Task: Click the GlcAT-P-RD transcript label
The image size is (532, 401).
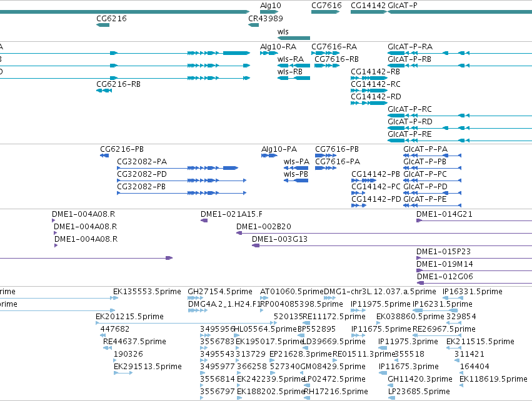Action: click(410, 122)
